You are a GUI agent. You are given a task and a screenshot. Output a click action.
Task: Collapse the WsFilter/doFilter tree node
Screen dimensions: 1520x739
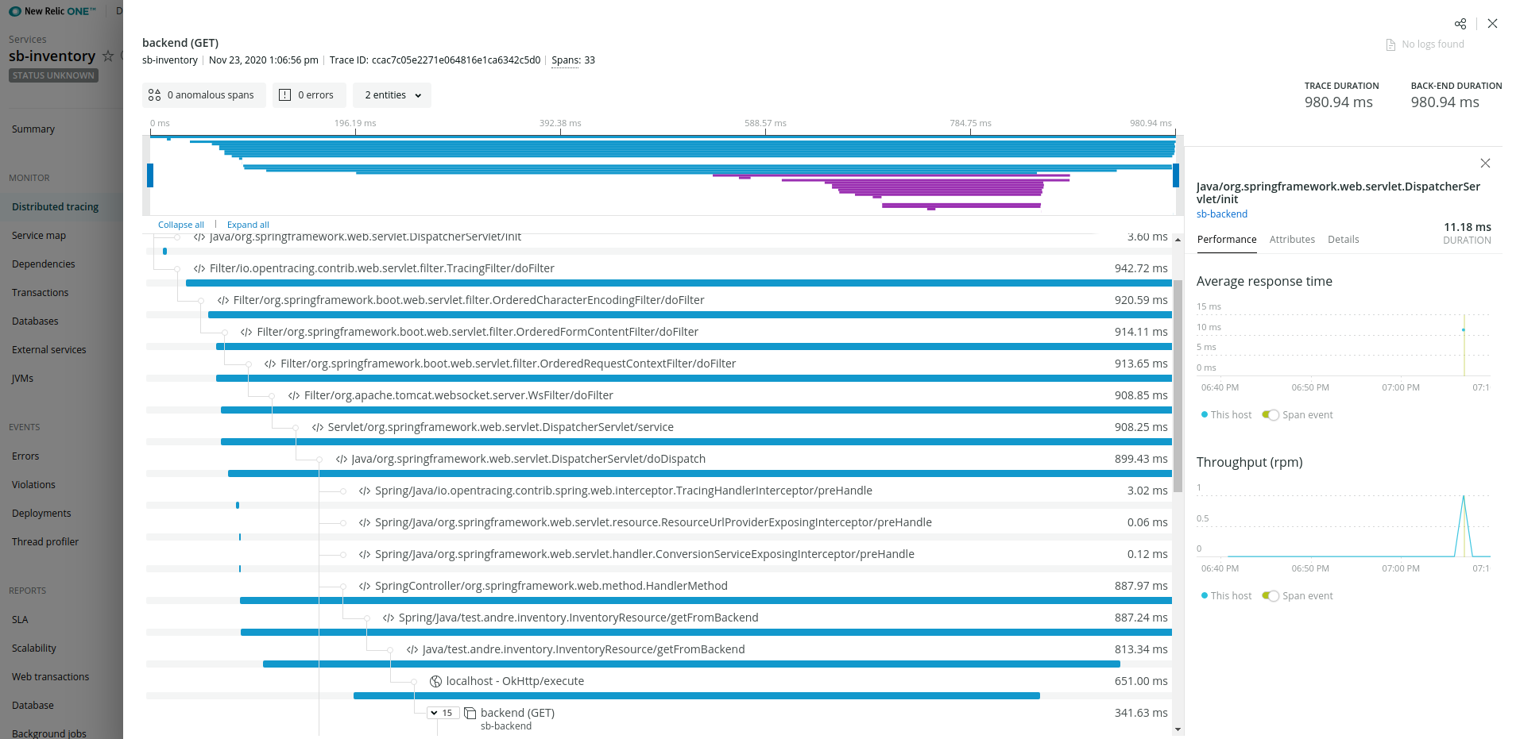click(272, 396)
